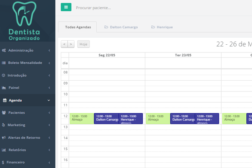Open Monday's green Almoço event block
Image resolution: width=252 pixels, height=168 pixels.
[81, 118]
